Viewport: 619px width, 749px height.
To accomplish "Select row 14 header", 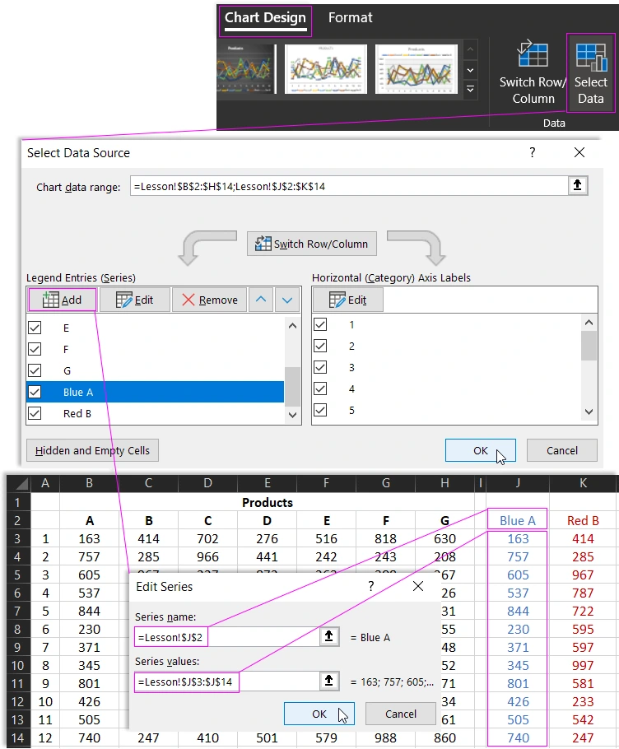I will tap(18, 737).
